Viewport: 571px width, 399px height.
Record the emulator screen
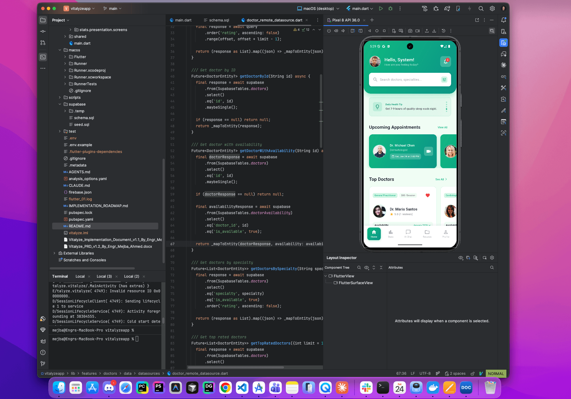click(x=418, y=31)
